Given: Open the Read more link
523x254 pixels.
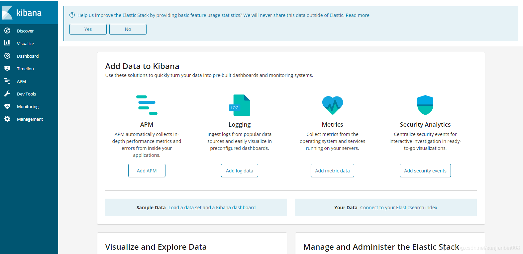Looking at the screenshot, I should 358,15.
